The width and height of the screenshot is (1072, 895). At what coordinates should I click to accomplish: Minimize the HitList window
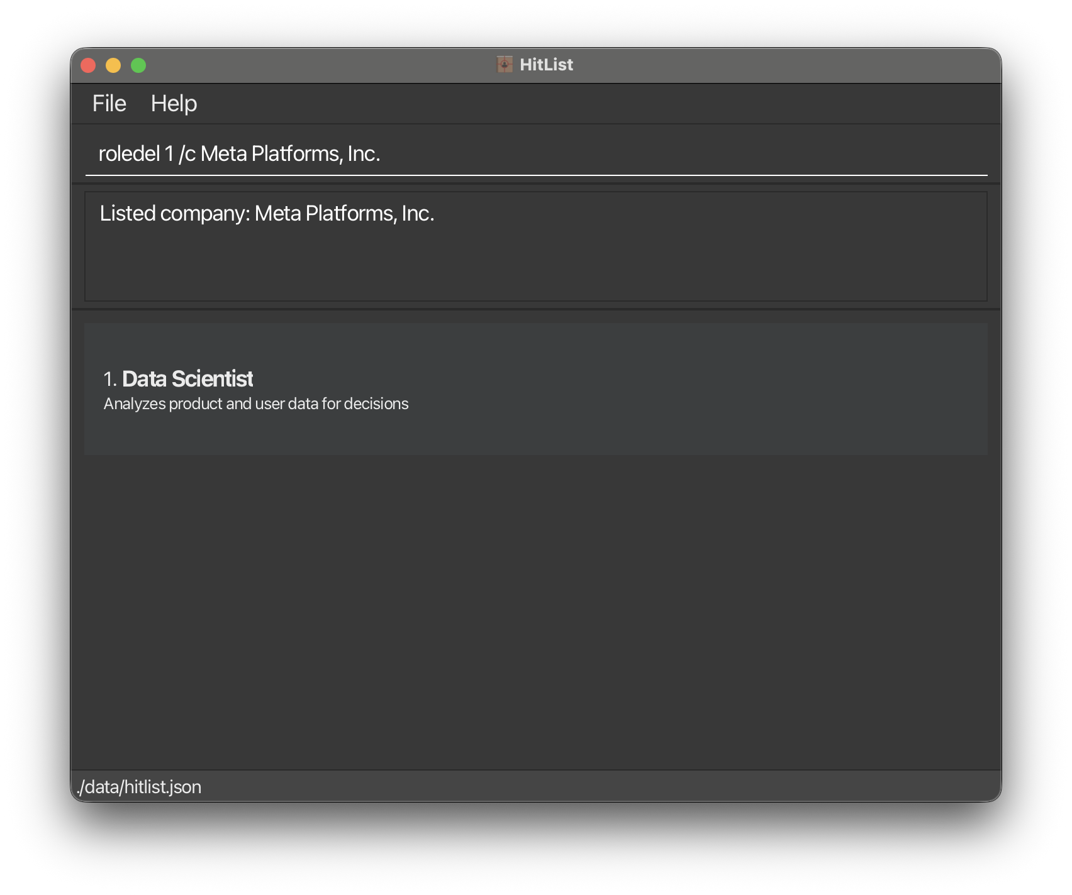pyautogui.click(x=113, y=65)
